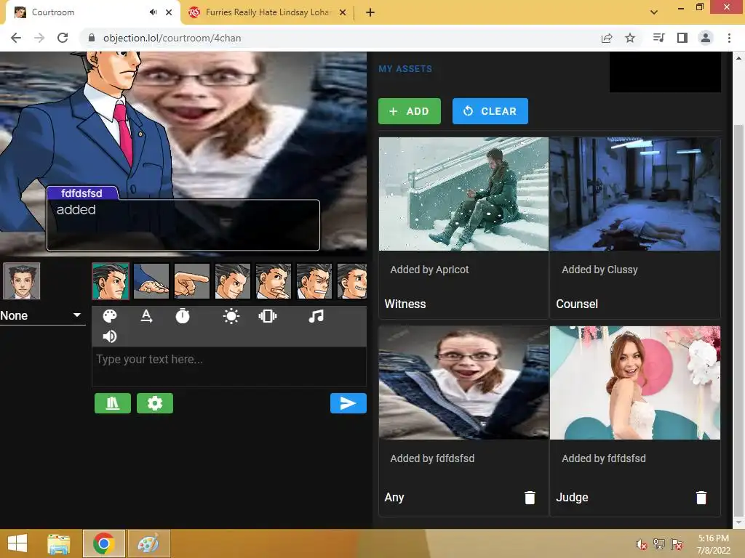
Task: Close the 'Furries Really Hate' tab
Action: point(343,12)
